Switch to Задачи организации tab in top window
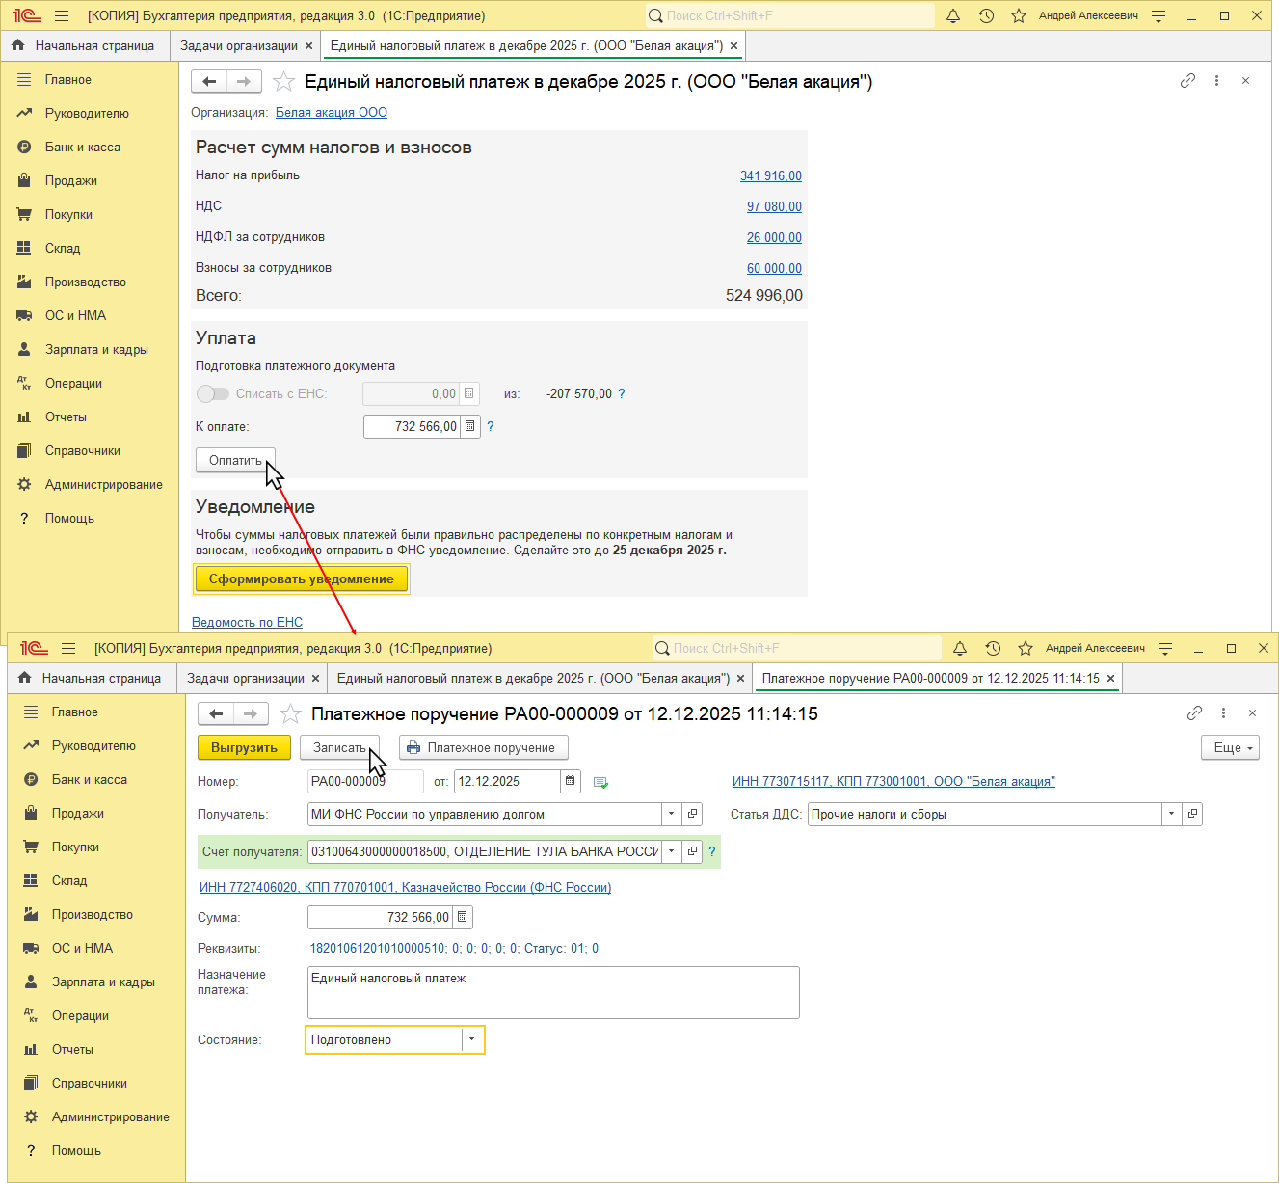 [x=239, y=45]
